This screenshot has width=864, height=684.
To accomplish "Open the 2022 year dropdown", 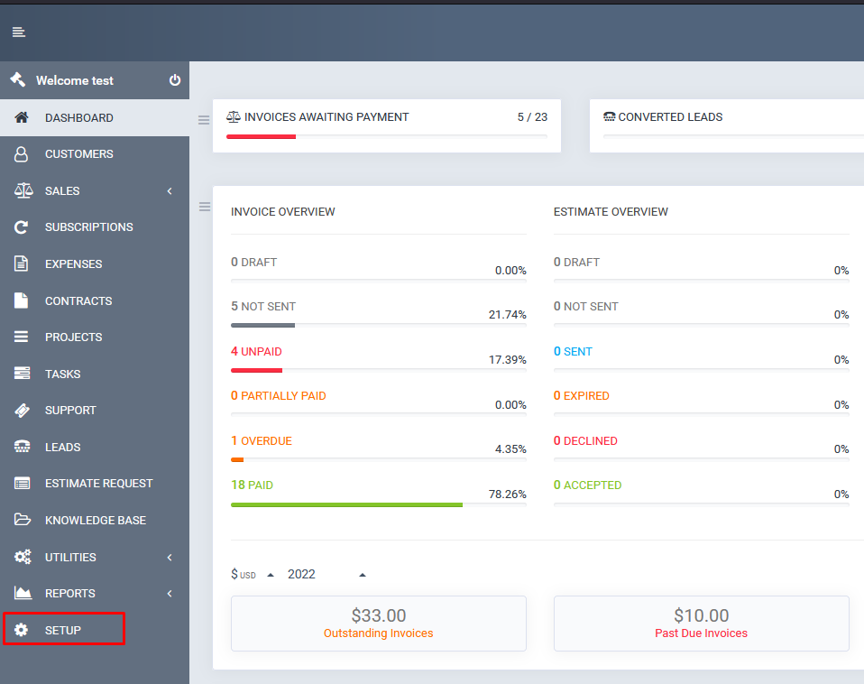I will (x=326, y=575).
